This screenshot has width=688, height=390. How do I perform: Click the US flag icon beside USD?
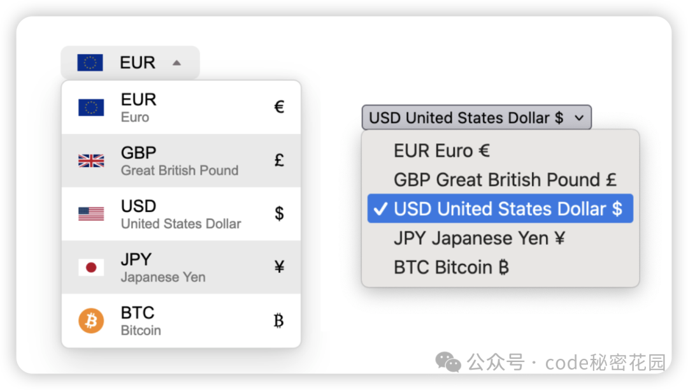coord(91,213)
